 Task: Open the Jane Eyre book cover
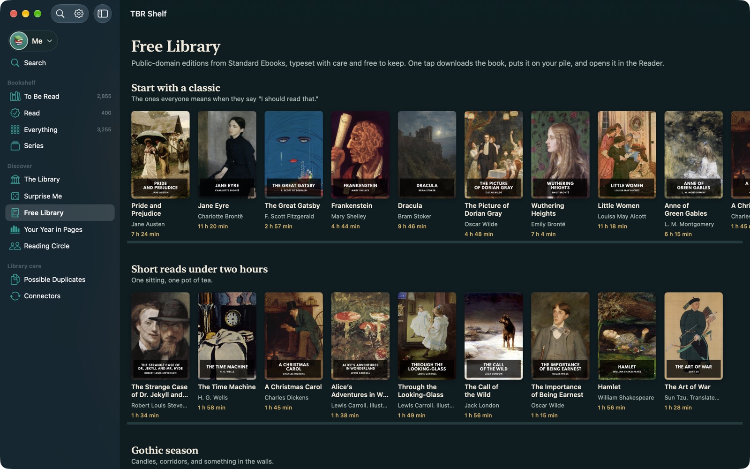[227, 154]
